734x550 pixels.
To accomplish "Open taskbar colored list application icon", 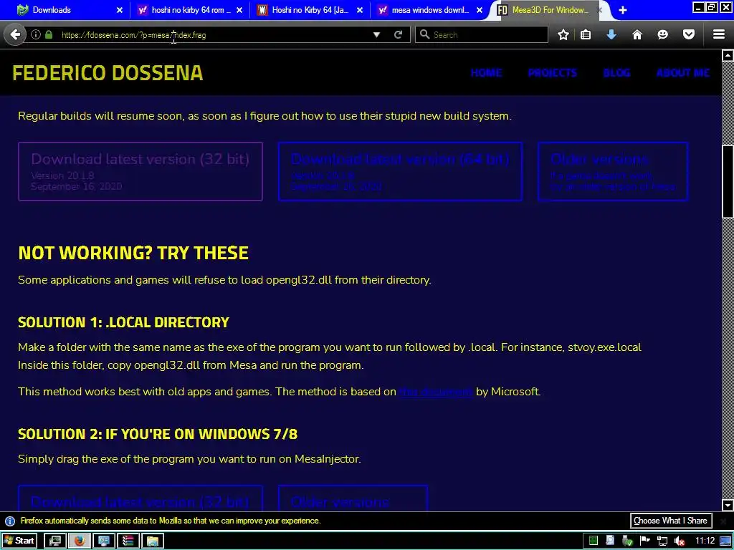I will click(x=128, y=541).
